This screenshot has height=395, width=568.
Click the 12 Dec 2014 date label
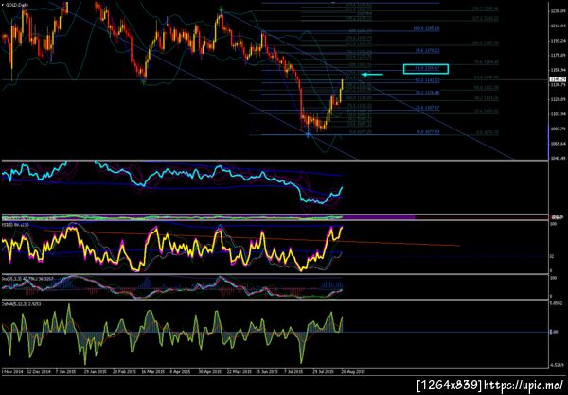tap(39, 371)
